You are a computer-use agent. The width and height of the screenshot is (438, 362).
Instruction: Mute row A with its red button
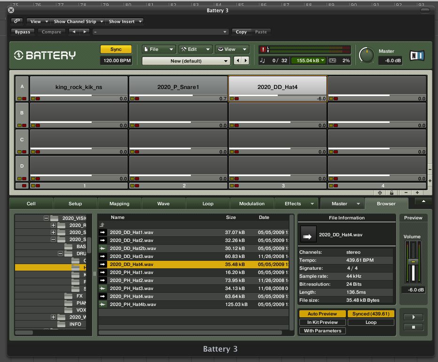point(24,98)
